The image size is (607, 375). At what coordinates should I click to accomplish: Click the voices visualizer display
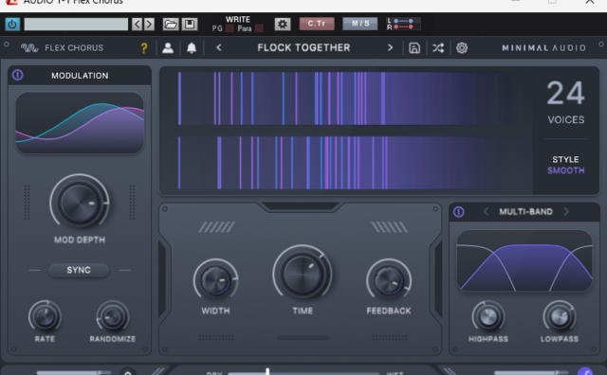tap(345, 131)
